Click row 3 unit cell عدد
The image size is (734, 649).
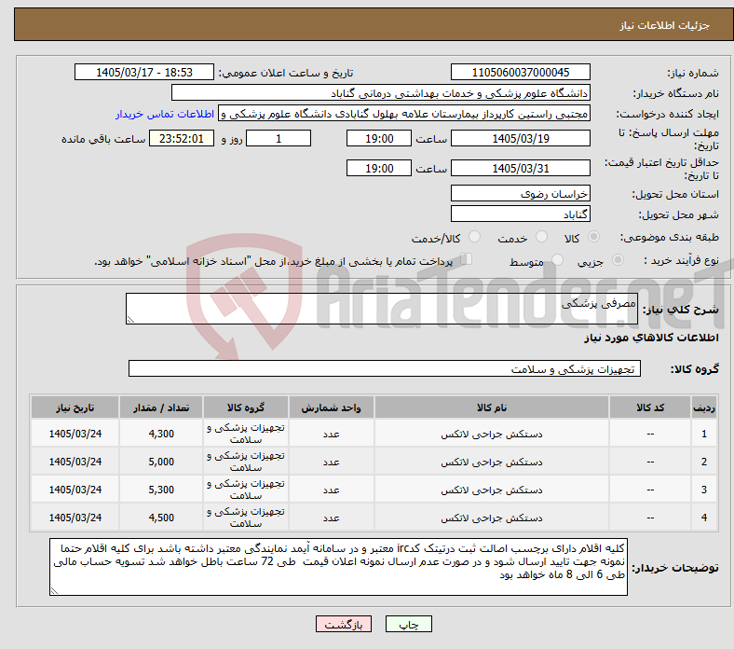pos(332,490)
